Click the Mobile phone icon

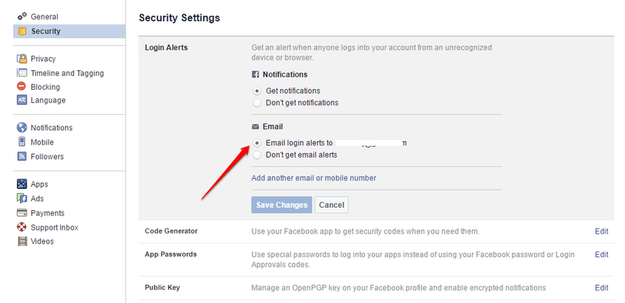22,142
